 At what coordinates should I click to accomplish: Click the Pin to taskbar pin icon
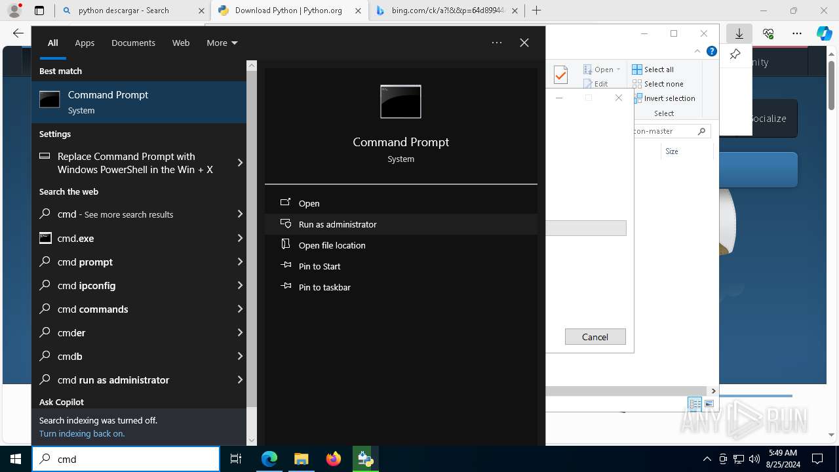pos(286,286)
